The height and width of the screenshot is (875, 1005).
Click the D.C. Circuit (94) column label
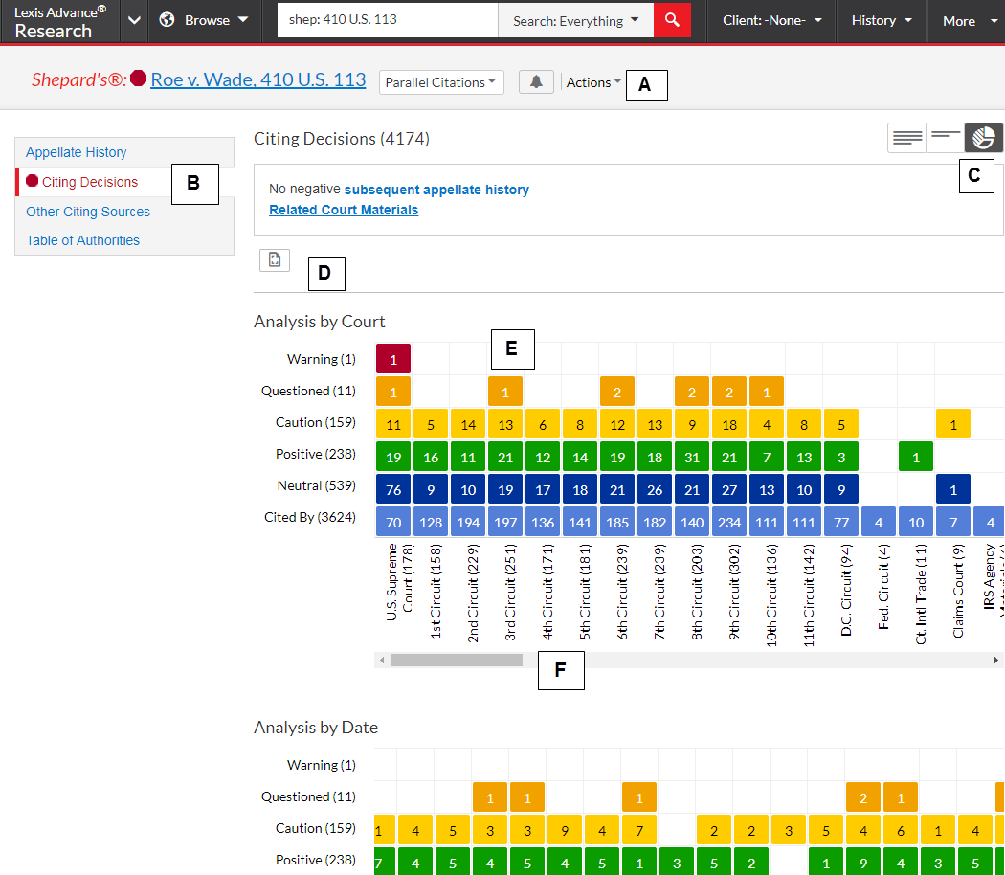point(846,590)
